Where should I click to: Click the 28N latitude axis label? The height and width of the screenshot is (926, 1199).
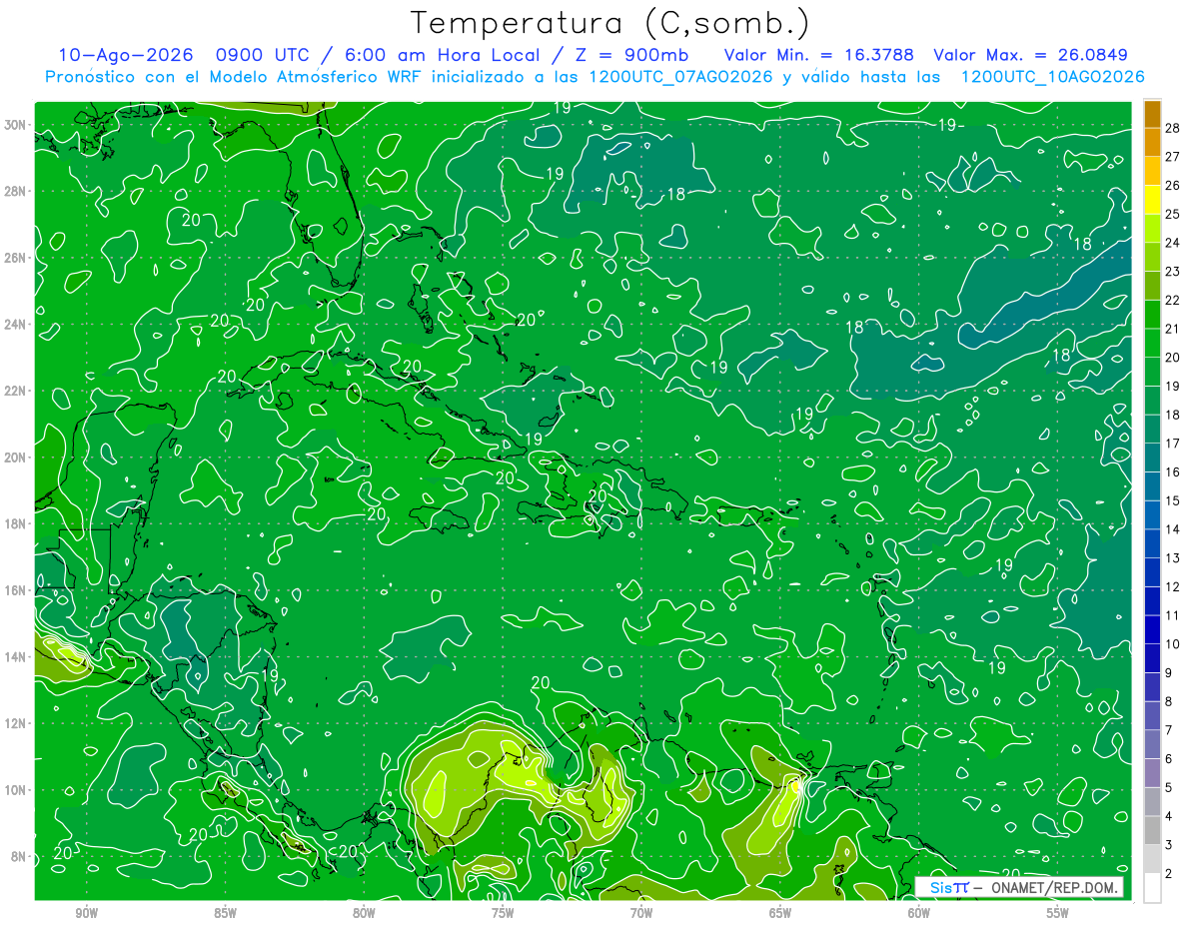[x=16, y=191]
